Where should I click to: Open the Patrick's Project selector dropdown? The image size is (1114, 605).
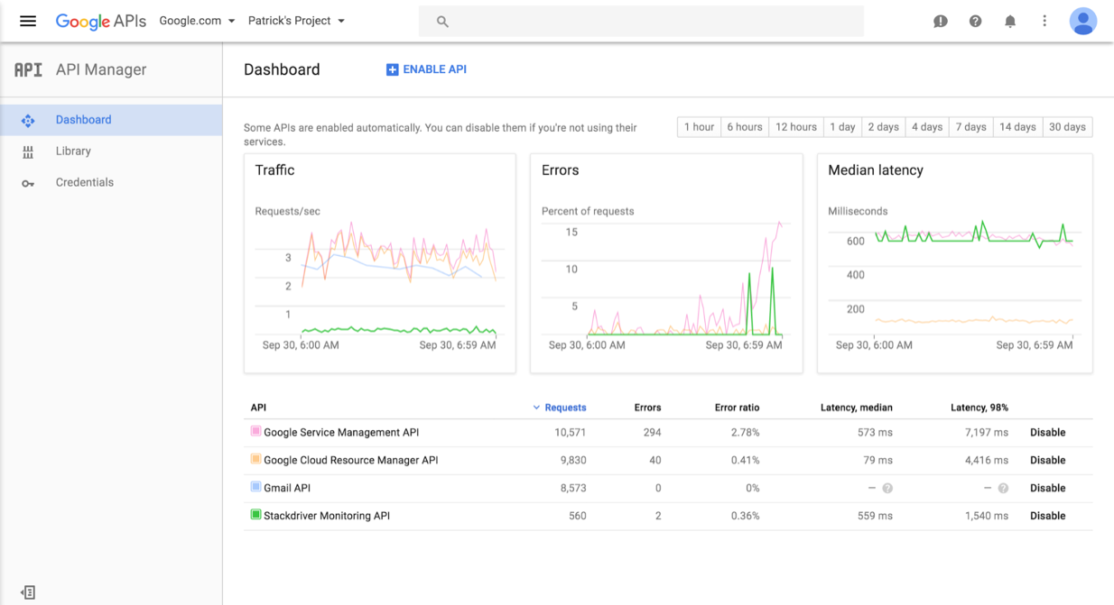click(x=296, y=21)
